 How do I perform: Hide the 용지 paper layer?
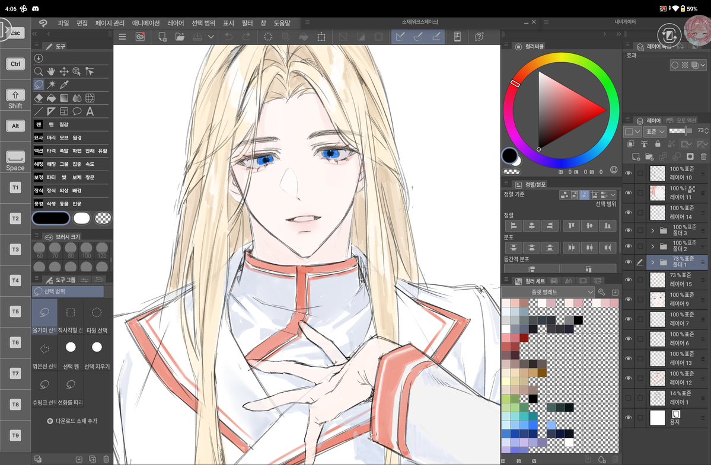[x=629, y=418]
